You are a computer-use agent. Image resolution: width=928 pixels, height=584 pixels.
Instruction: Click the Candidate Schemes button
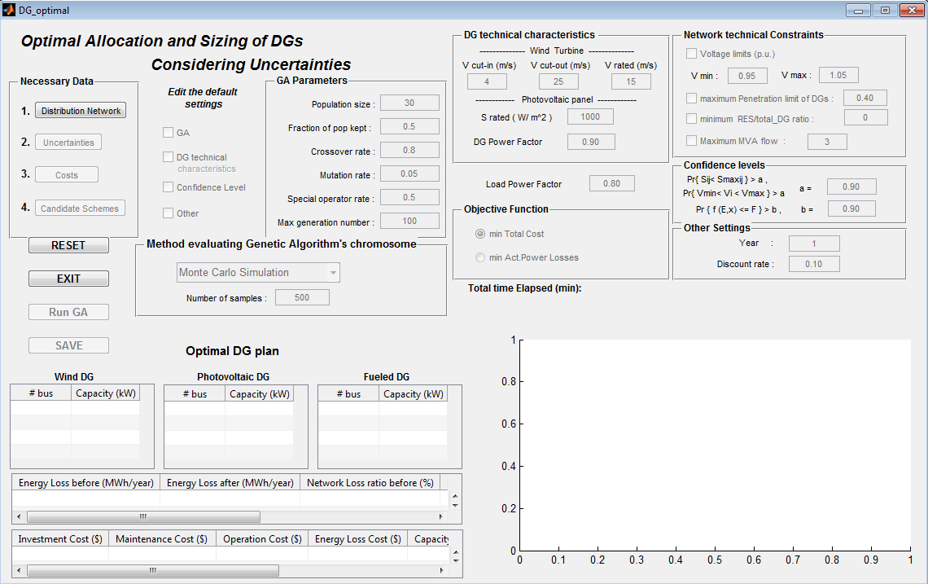tap(80, 209)
